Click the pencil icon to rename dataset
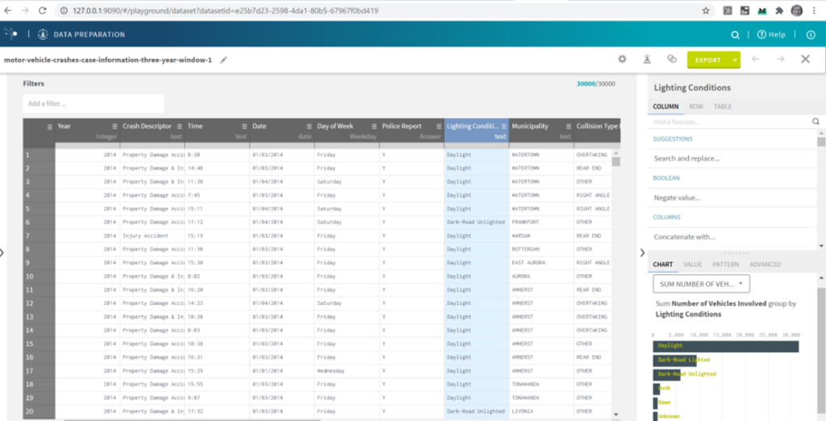This screenshot has height=421, width=826. 223,60
